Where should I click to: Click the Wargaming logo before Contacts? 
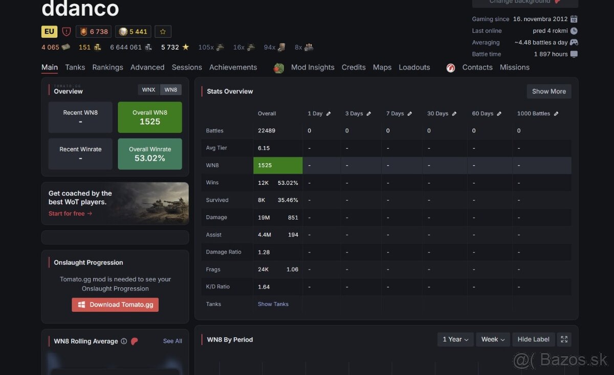click(451, 68)
